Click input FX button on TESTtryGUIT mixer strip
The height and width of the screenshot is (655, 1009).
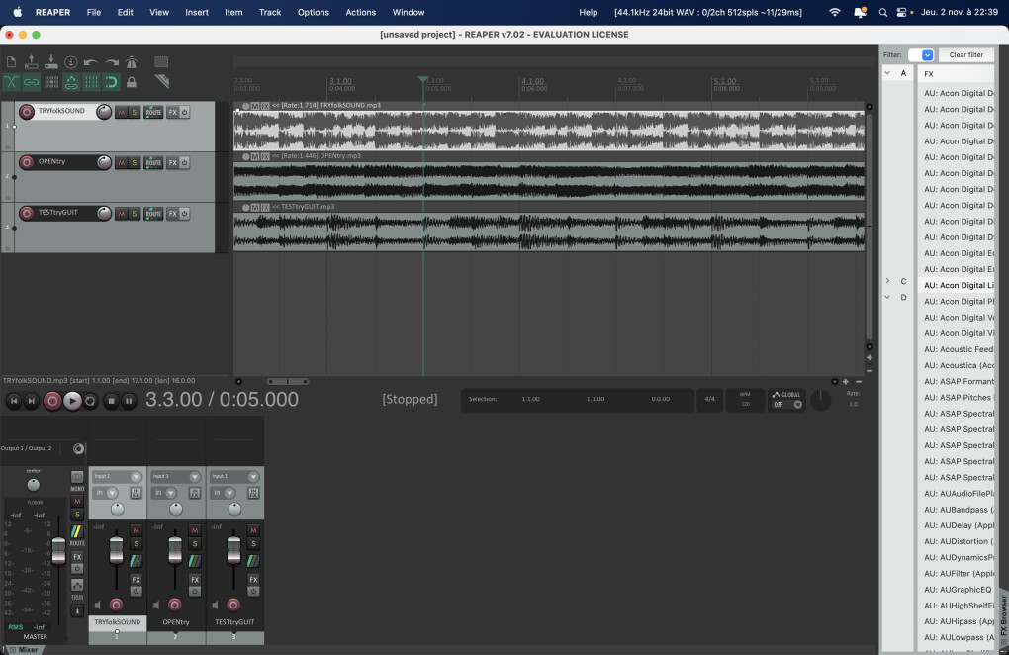253,493
